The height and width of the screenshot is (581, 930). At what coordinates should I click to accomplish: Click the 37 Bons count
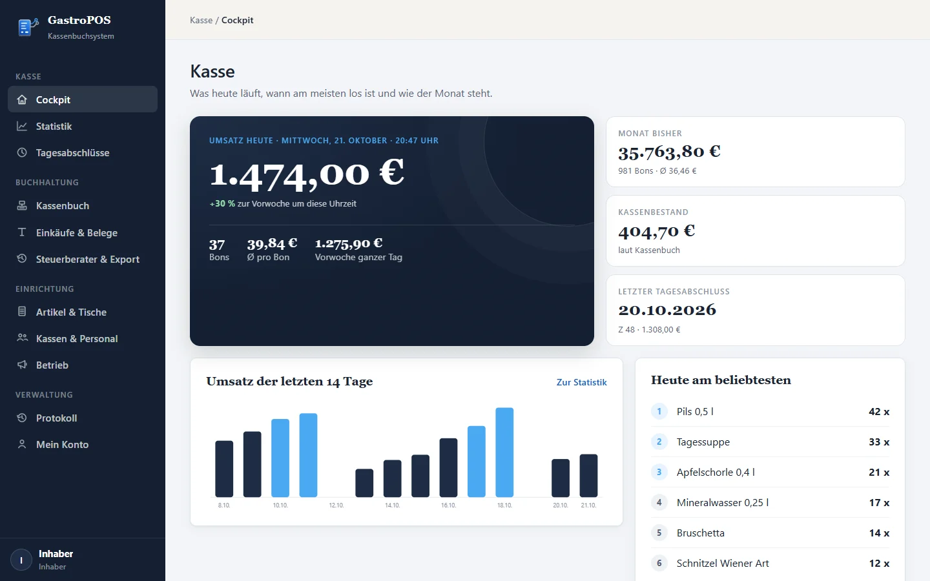tap(217, 245)
